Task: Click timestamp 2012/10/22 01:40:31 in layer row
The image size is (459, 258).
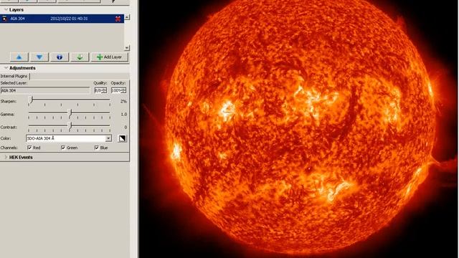Action: (69, 19)
